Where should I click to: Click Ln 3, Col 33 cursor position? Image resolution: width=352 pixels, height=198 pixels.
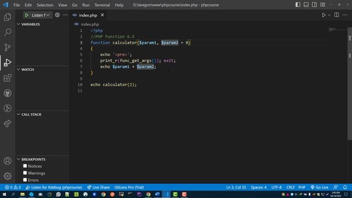click(x=236, y=187)
